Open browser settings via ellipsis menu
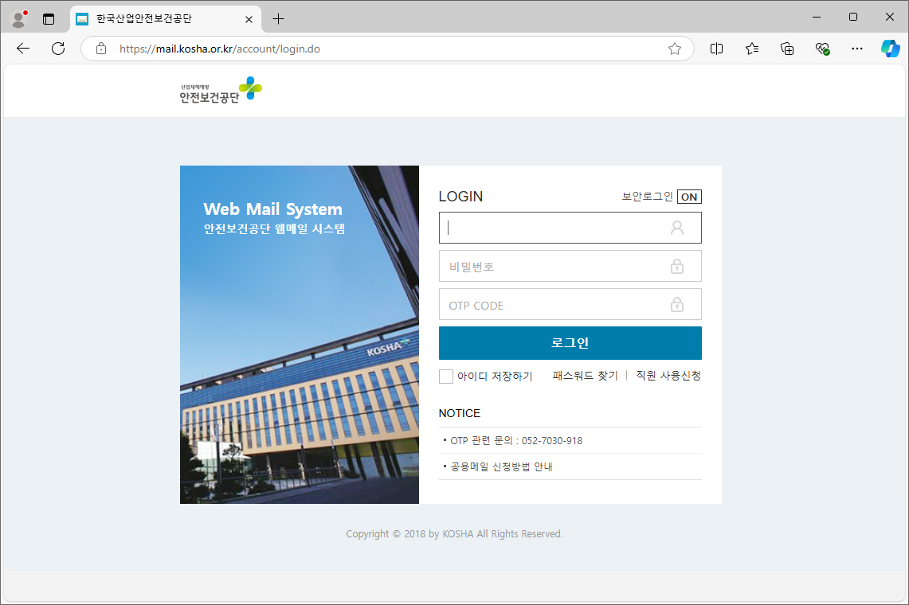The height and width of the screenshot is (605, 909). [856, 49]
